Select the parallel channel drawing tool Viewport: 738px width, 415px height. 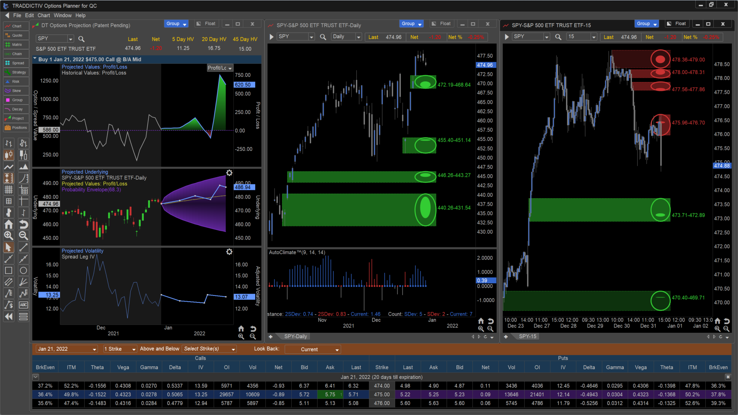tap(8, 282)
